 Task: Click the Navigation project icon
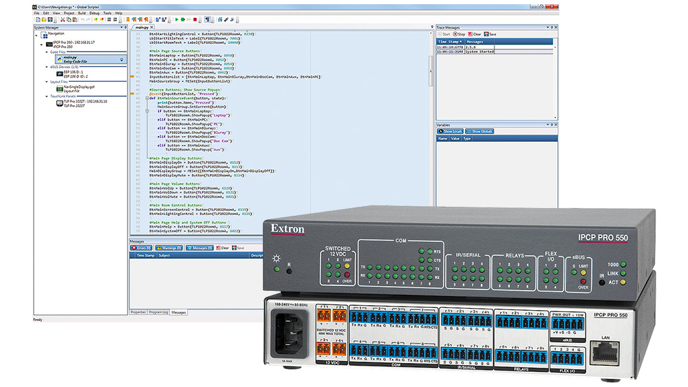[44, 34]
